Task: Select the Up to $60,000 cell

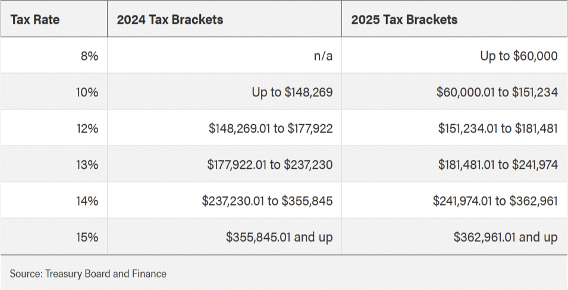Action: pyautogui.click(x=519, y=56)
